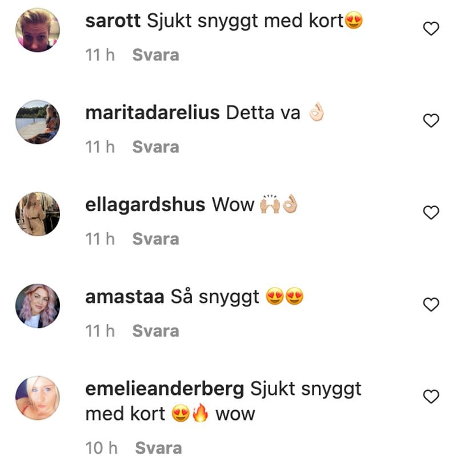The image size is (457, 460).
Task: View ellagardshus's avatar
Action: 38,214
